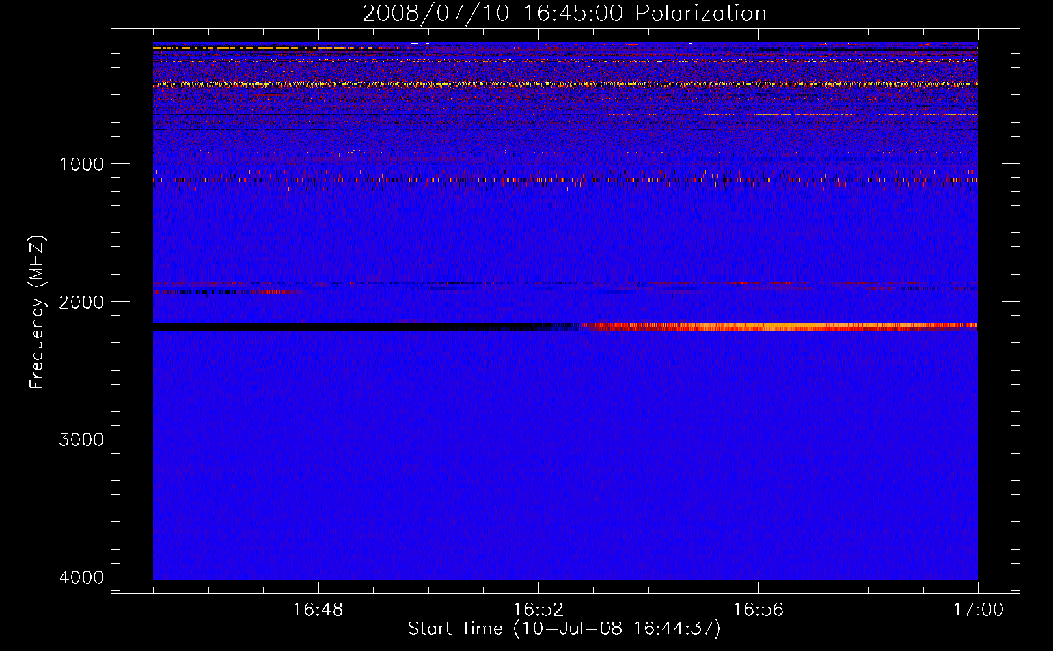Click the 16:52 time tick label
Viewport: 1053px width, 651px height.
coord(538,610)
